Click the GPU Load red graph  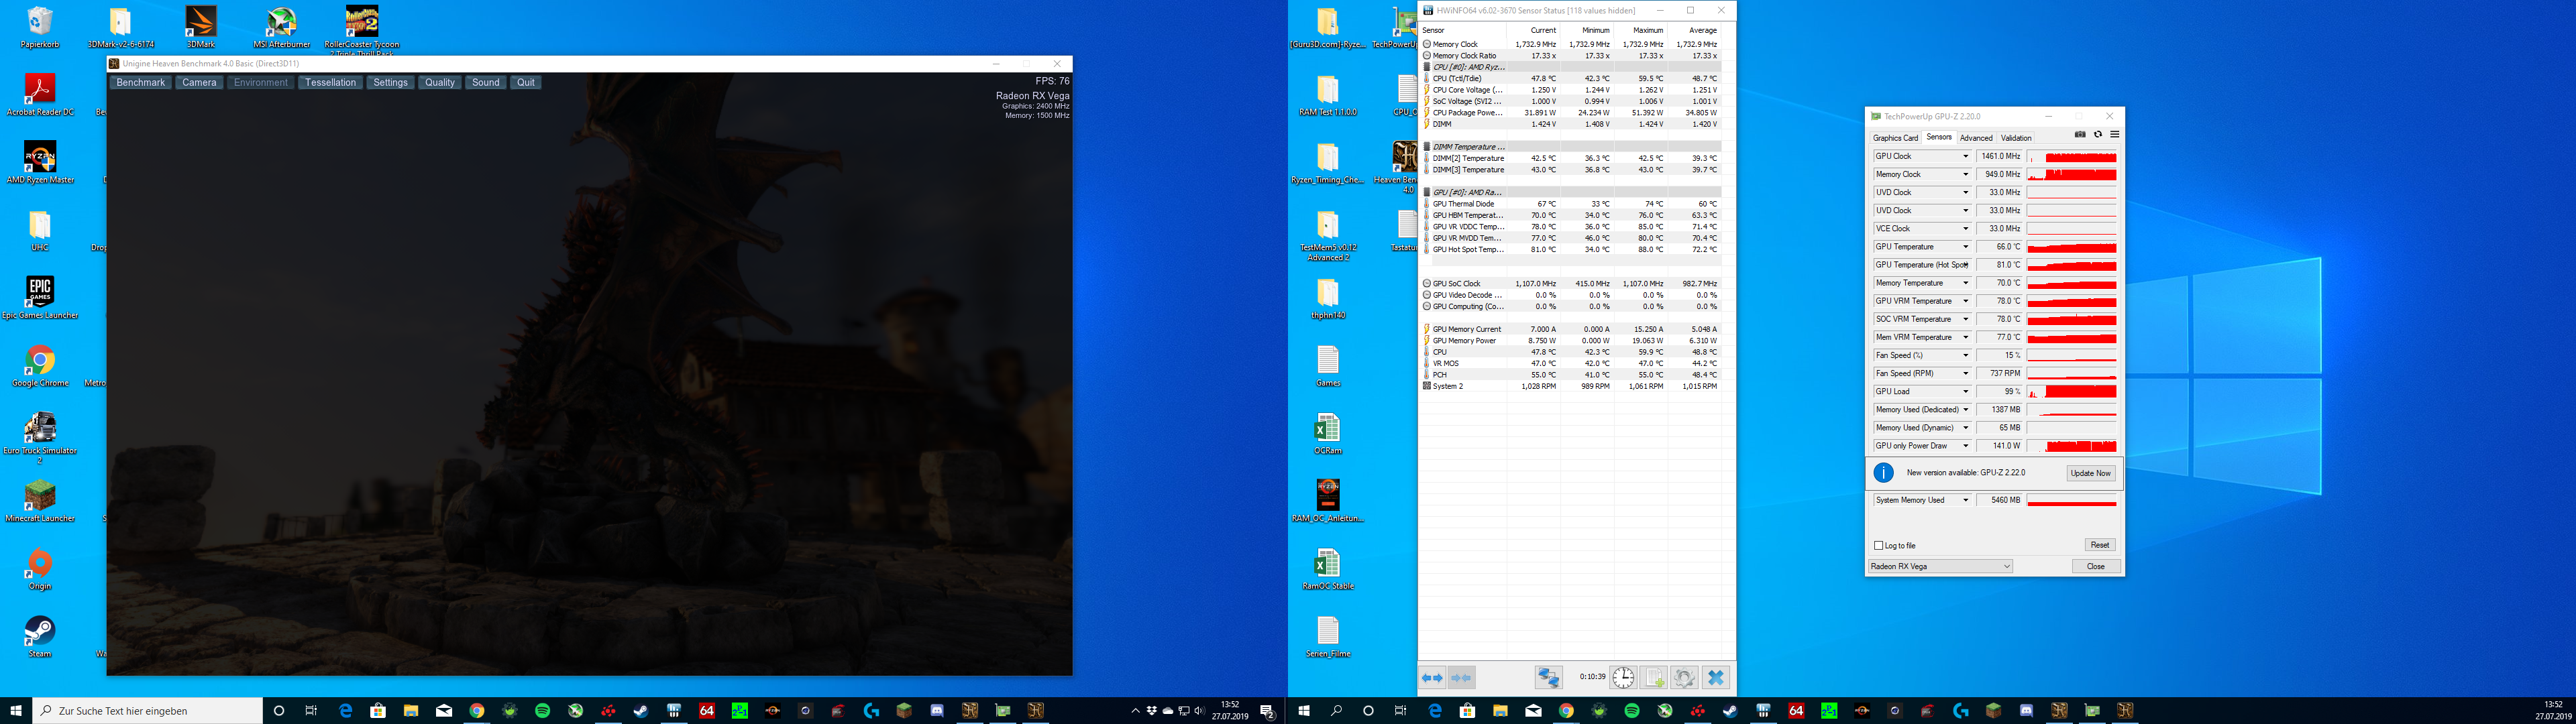tap(2071, 392)
